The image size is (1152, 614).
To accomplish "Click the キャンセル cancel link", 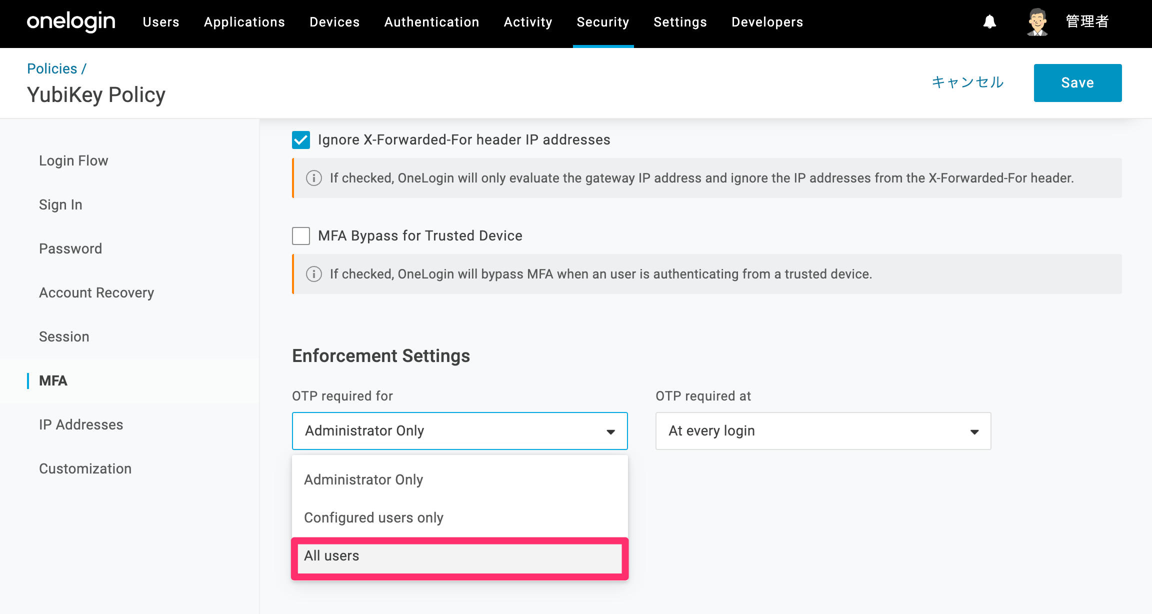I will [968, 82].
